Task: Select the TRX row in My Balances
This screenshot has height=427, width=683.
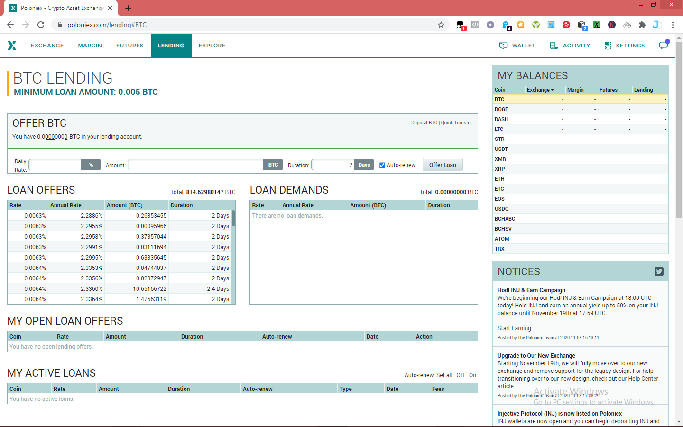Action: (x=580, y=249)
